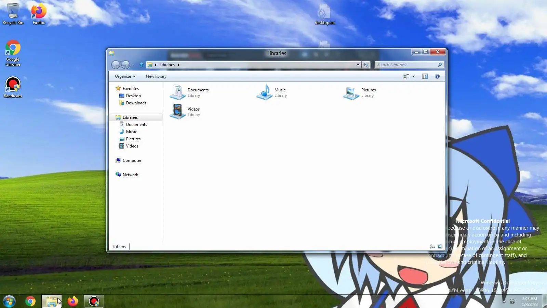547x308 pixels.
Task: Click the File Explorer taskbar button
Action: coord(52,301)
